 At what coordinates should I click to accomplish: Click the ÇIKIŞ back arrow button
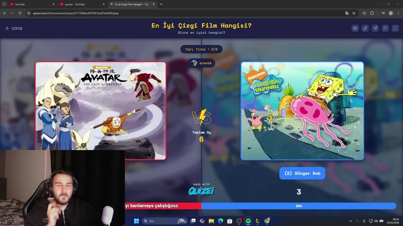(14, 28)
